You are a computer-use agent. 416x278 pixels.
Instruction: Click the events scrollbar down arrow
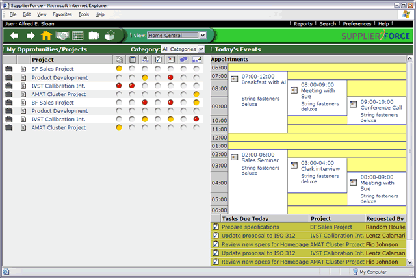[409, 262]
